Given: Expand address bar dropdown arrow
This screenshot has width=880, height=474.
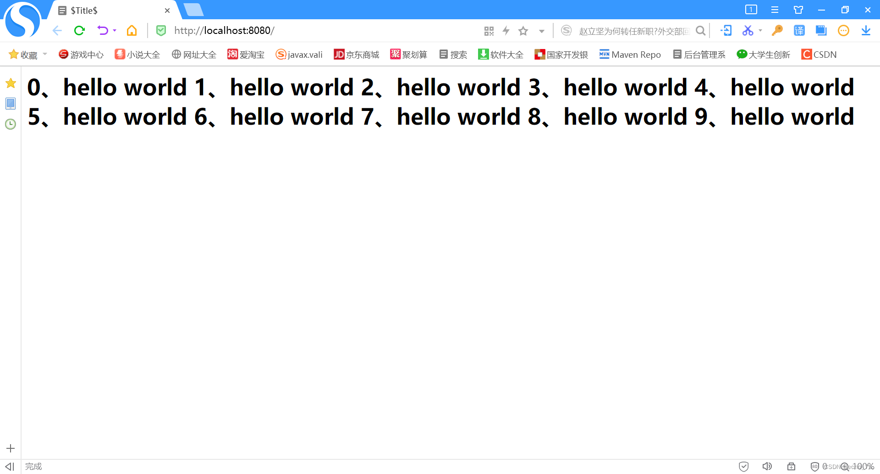Looking at the screenshot, I should [542, 31].
